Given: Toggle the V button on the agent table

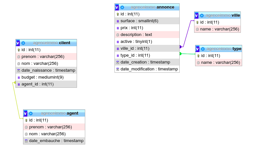Looking at the screenshot, I should [25, 113].
